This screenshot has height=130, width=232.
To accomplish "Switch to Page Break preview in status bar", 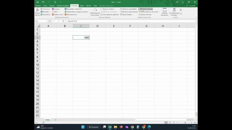I will (x=174, y=122).
